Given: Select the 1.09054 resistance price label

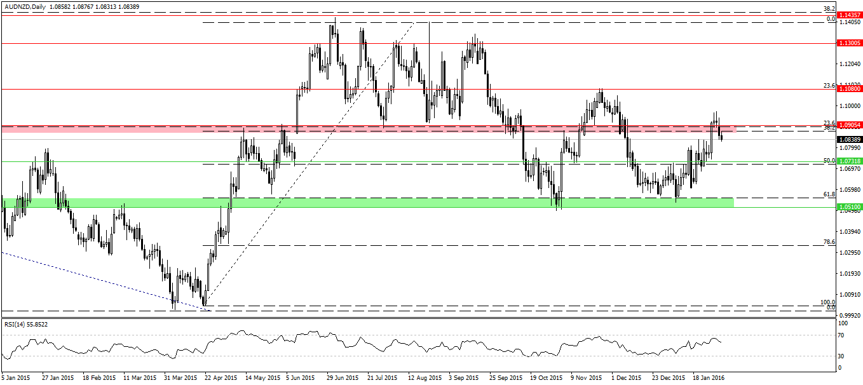Looking at the screenshot, I should point(849,126).
